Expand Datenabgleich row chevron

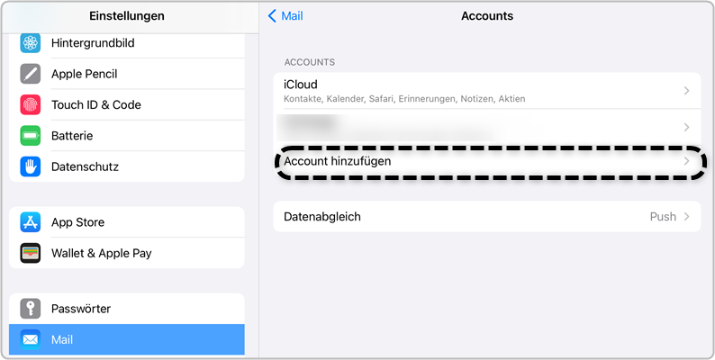pyautogui.click(x=687, y=217)
